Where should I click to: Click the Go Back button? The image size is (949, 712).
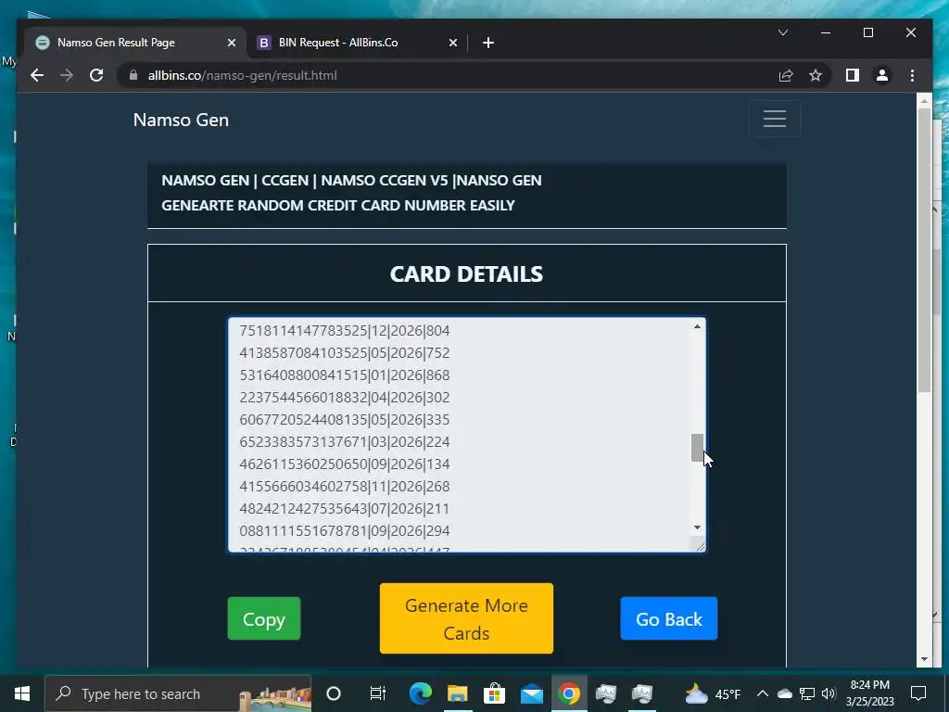pos(669,618)
